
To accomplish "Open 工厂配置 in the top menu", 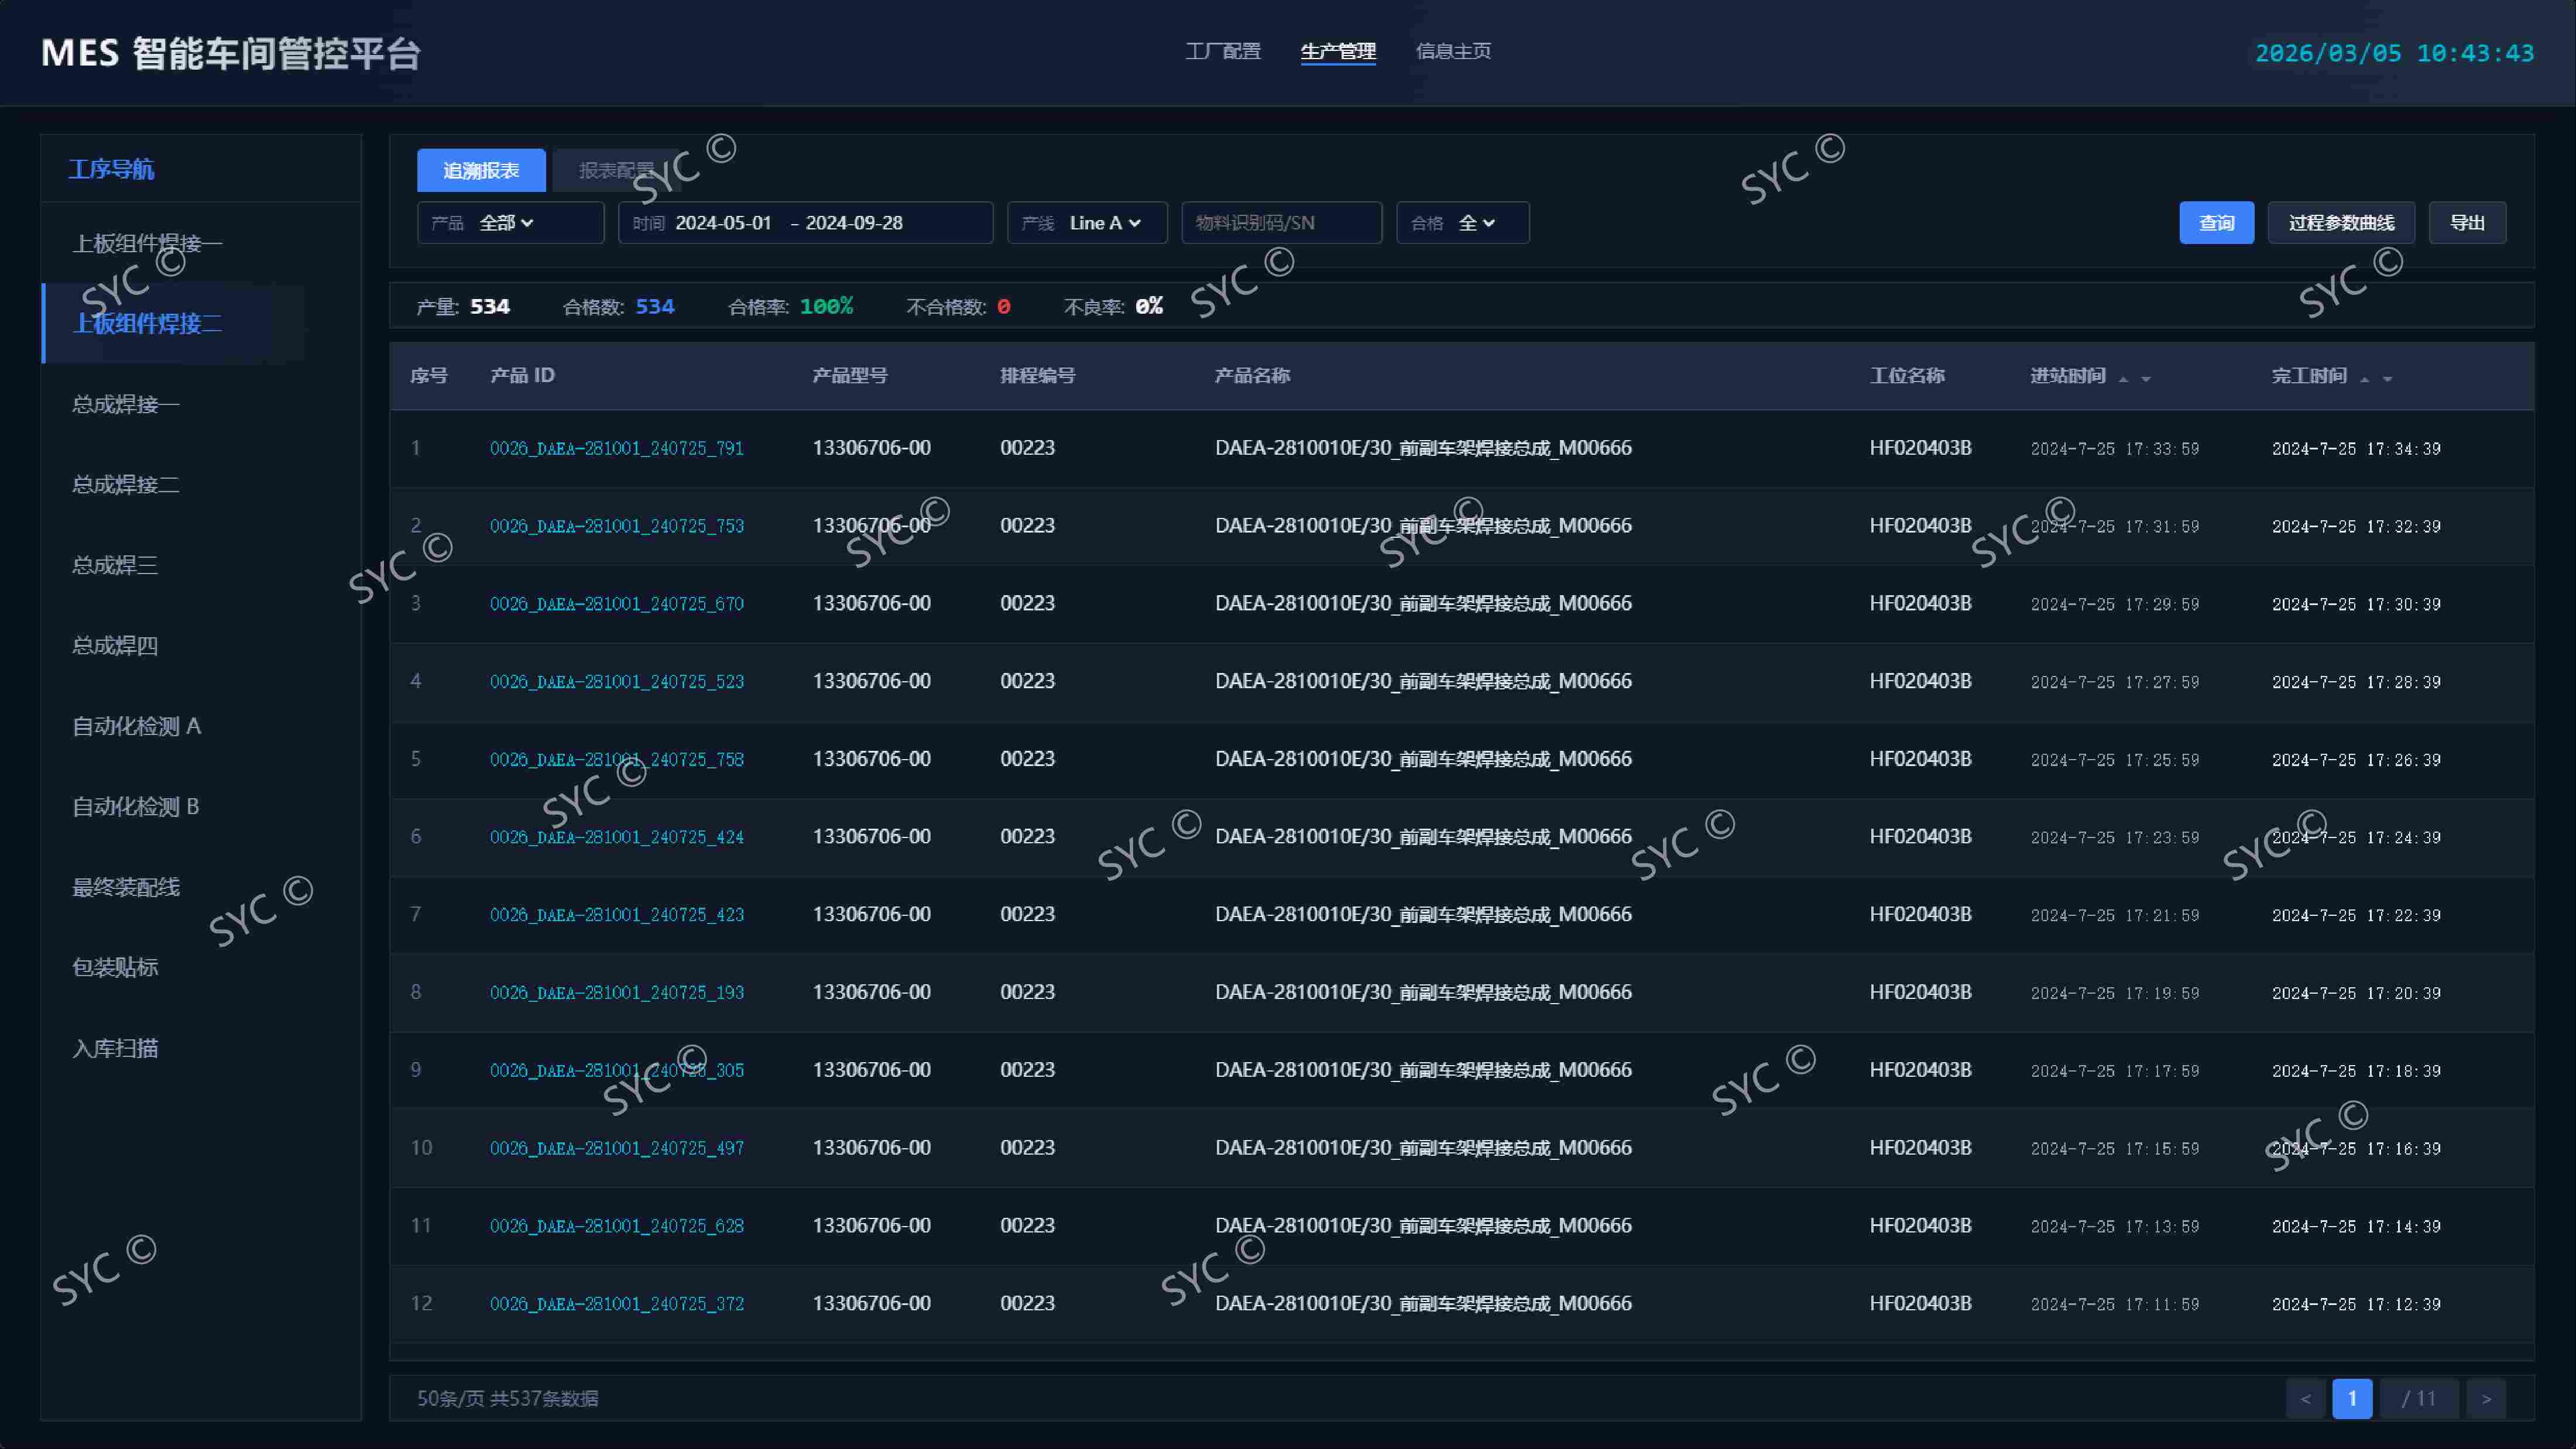I will (x=1223, y=51).
